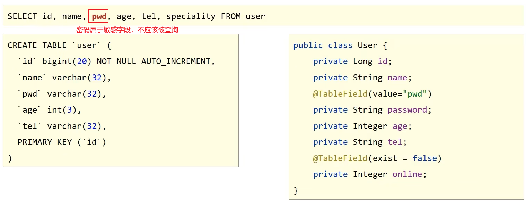
Task: Click the CREATE TABLE `user` line
Action: pyautogui.click(x=59, y=45)
